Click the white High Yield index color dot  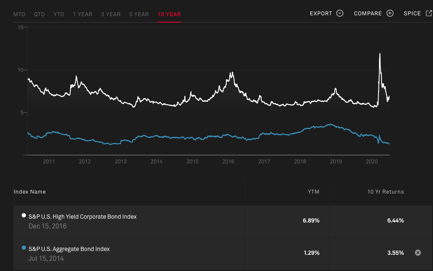click(24, 215)
